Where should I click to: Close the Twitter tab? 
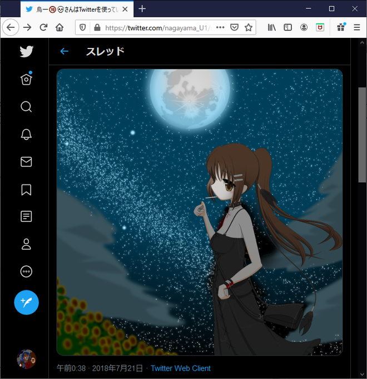point(125,9)
